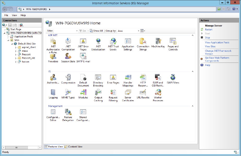The height and width of the screenshot is (156, 241).
Task: Click the Stop server action
Action: pos(207,37)
